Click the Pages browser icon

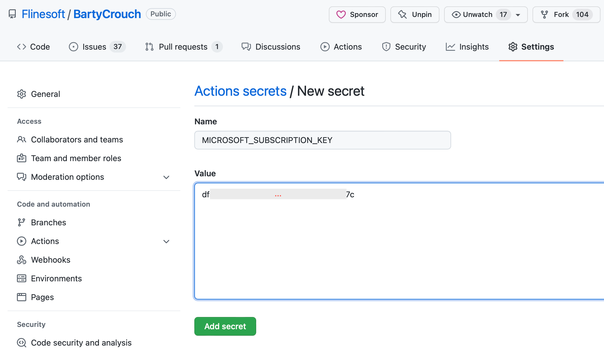point(22,297)
